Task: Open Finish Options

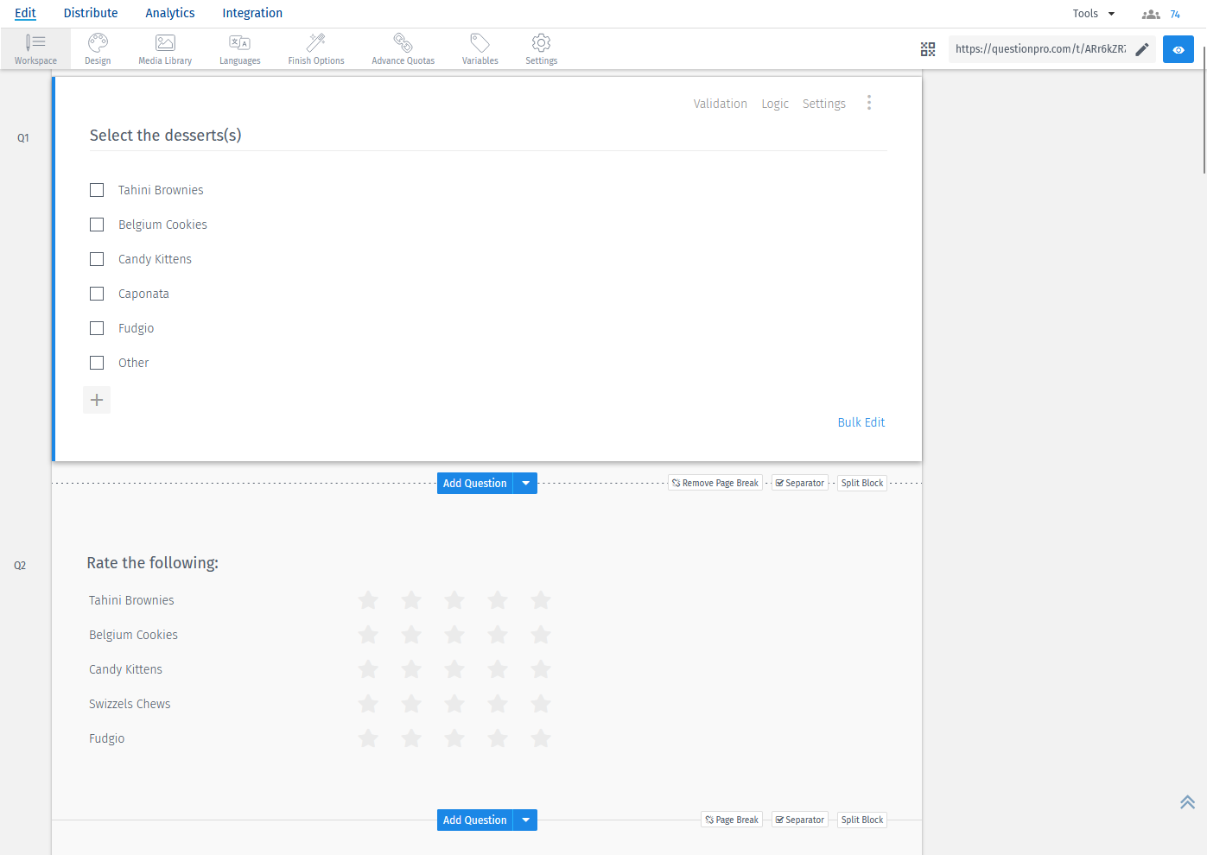Action: pos(315,47)
